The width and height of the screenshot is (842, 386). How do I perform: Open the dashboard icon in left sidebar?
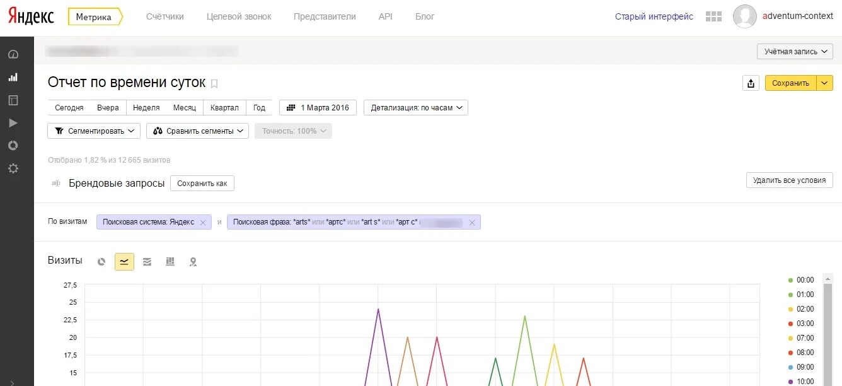click(x=13, y=55)
